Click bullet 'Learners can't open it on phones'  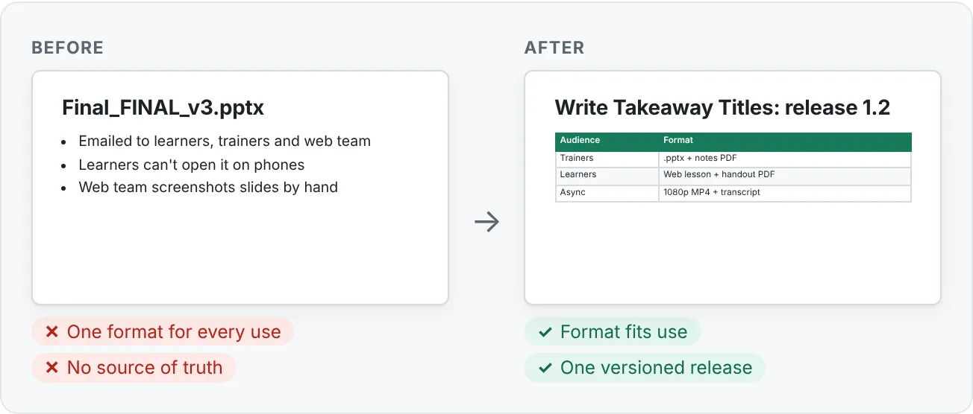pos(192,165)
